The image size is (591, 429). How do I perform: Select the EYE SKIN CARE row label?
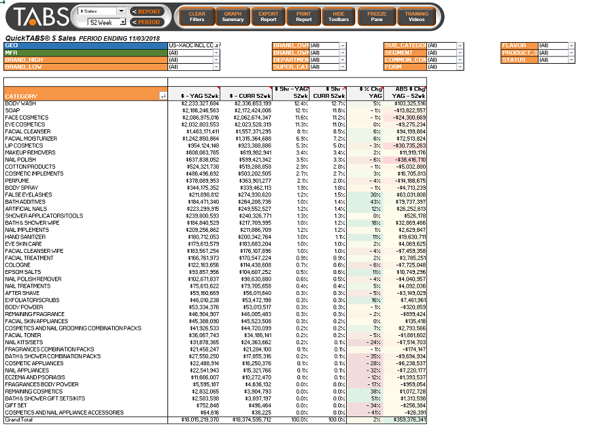coord(24,244)
